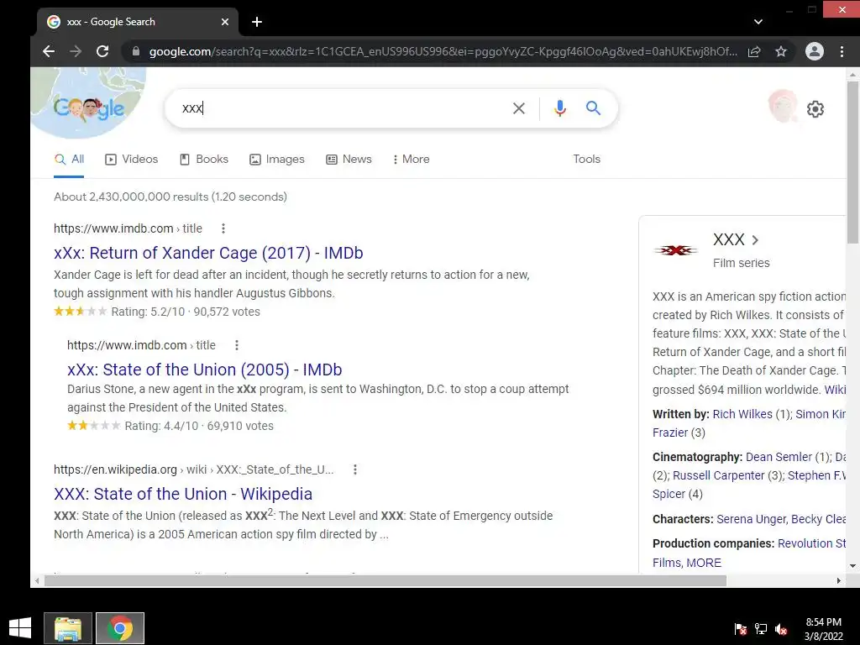The image size is (860, 645).
Task: Show MORE production companies
Action: [x=704, y=563]
